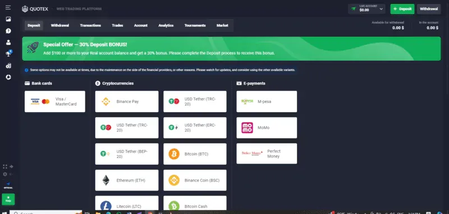Screen dimensions: 449x214
Task: Click the Visa and MasterCard logos
Action: pos(40,101)
